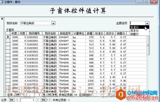
Task: Click the 金额选项 input field
Action: click(138, 23)
